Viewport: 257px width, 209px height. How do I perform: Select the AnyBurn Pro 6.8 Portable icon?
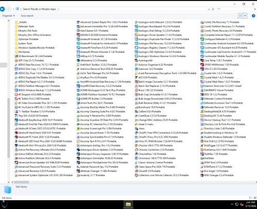pos(78,78)
